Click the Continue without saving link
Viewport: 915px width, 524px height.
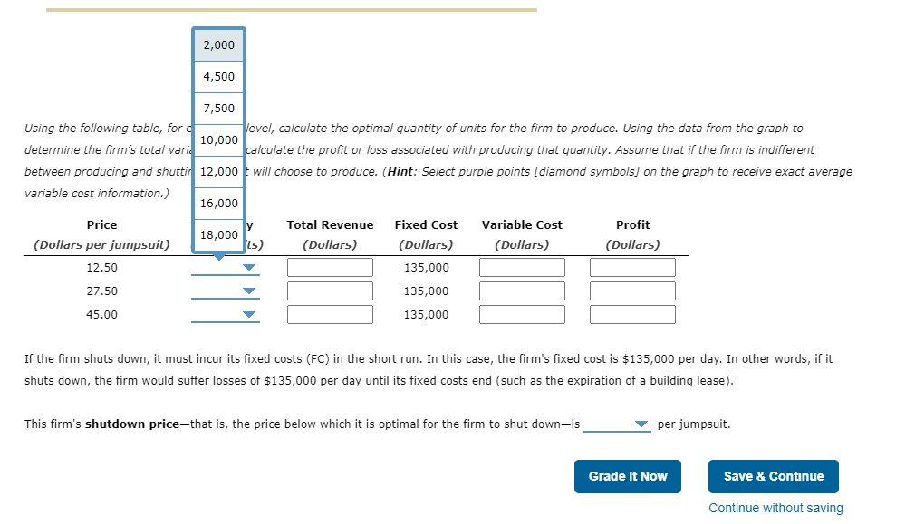point(775,508)
